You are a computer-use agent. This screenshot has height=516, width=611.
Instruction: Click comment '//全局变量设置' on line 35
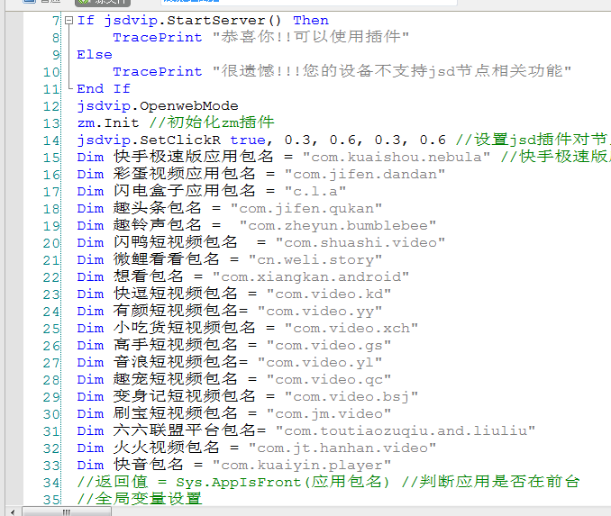pyautogui.click(x=140, y=500)
